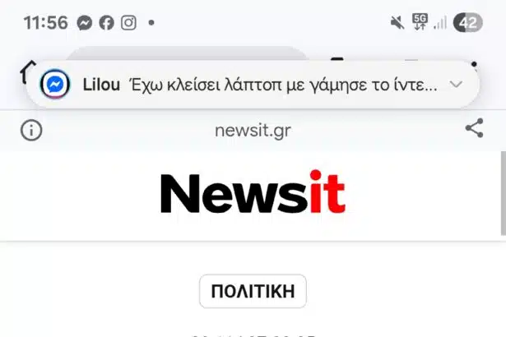Viewport: 506px width, 337px height.
Task: Open the site info icon beside newsit.gr
Action: point(31,131)
